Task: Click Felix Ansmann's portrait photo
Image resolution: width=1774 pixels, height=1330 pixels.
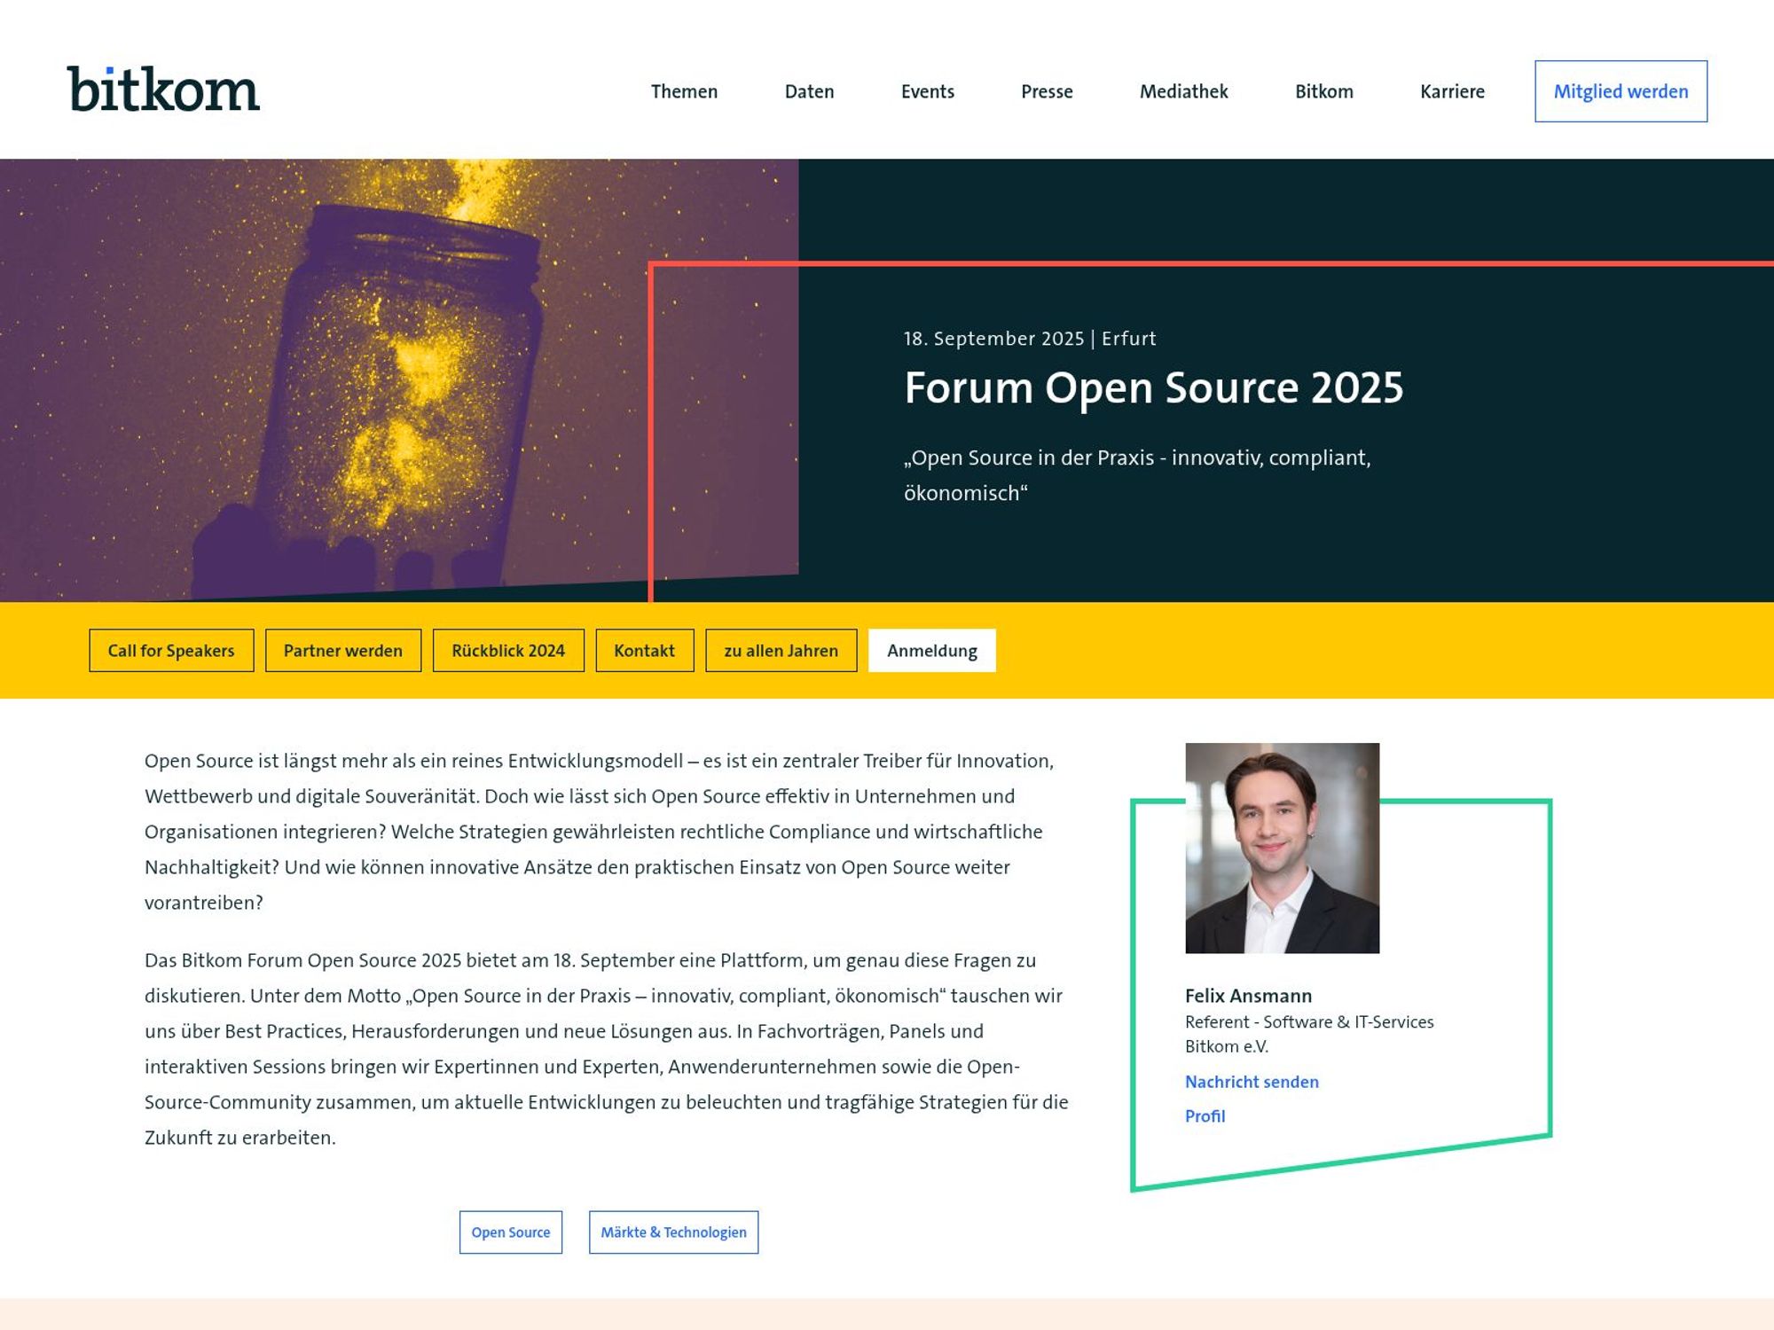Action: pos(1282,848)
